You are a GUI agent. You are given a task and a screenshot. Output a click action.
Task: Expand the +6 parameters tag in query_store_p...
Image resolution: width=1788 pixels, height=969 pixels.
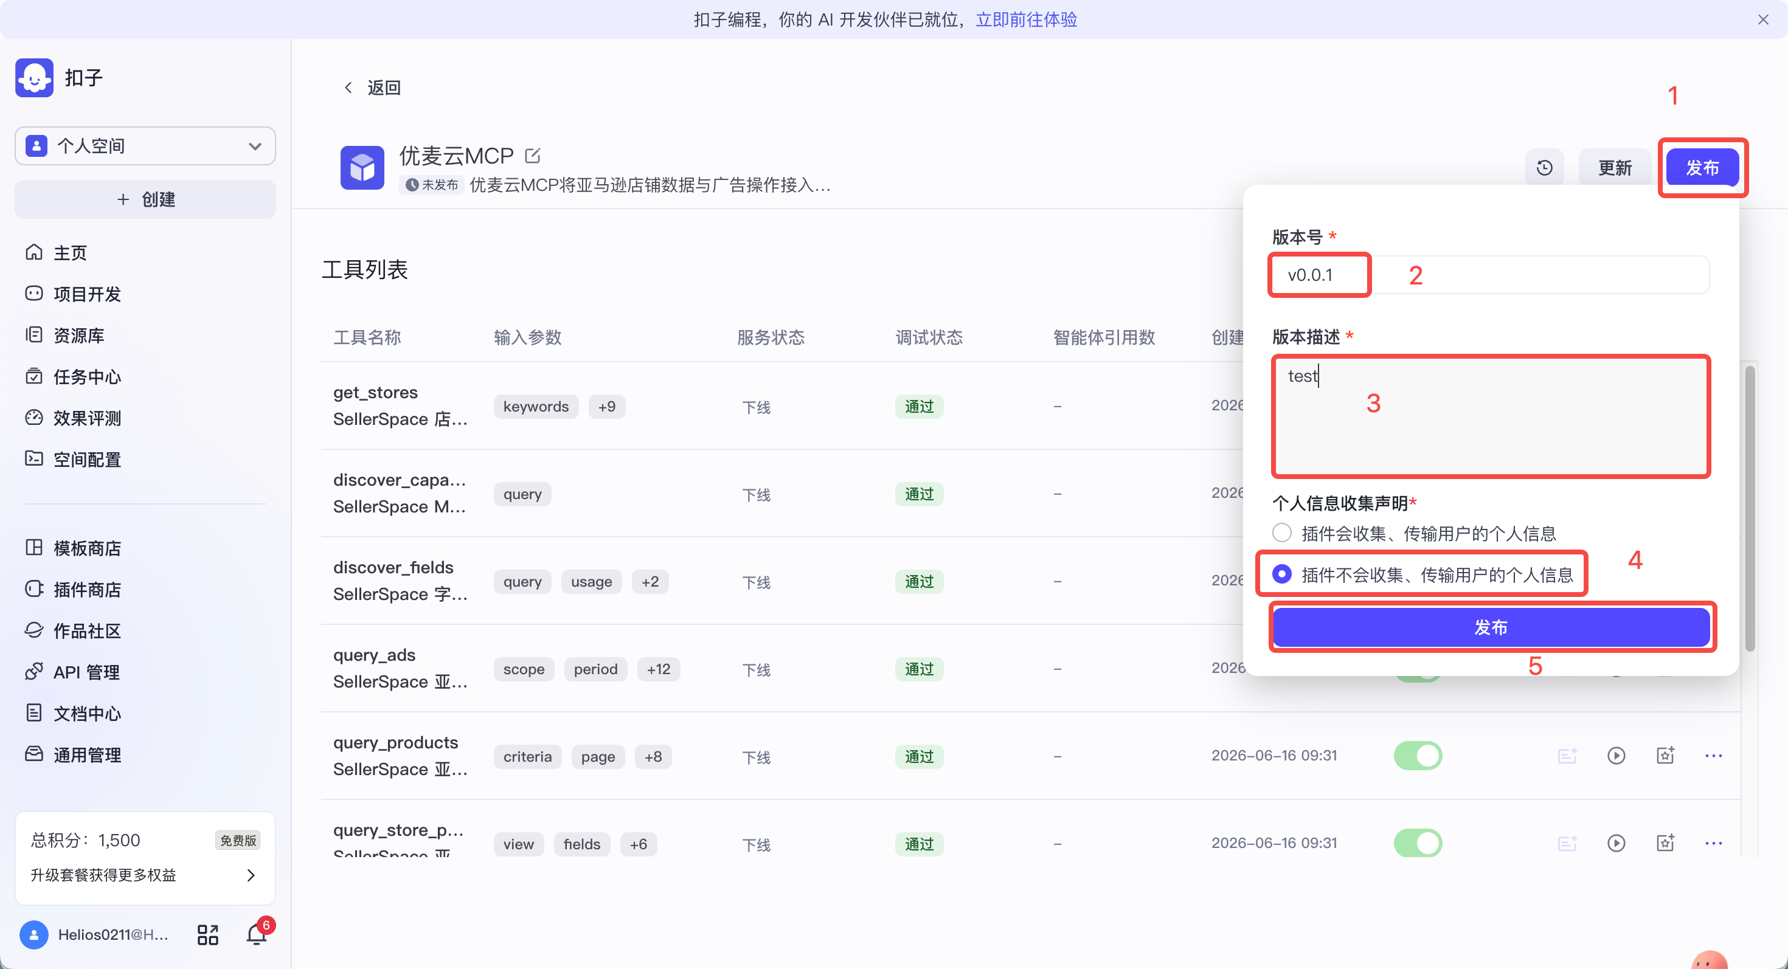point(638,844)
